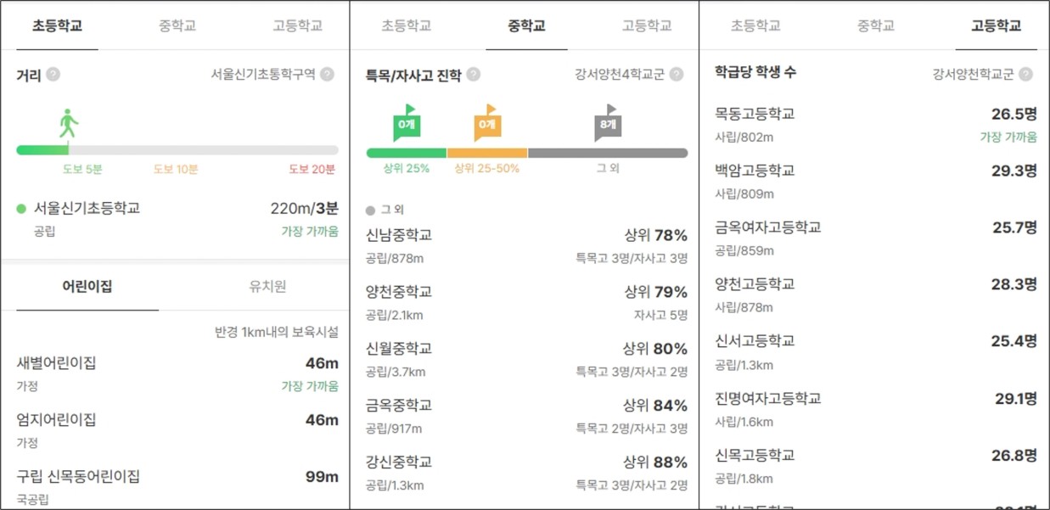Click help icon beside 강서양천학교군
The width and height of the screenshot is (1050, 510).
click(x=1025, y=75)
